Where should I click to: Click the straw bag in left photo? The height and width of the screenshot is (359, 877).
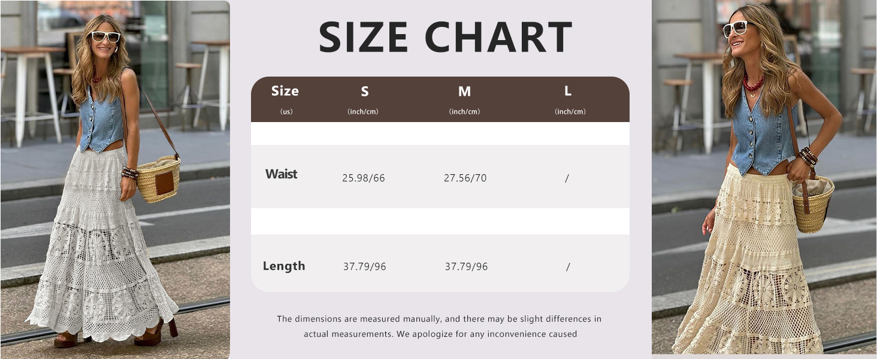pos(158,179)
